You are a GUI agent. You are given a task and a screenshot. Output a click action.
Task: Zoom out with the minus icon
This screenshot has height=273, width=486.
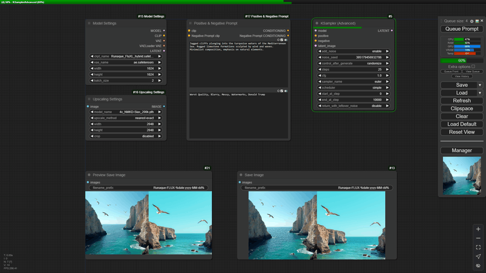click(478, 238)
